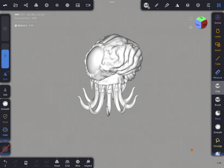Undo last action
Image resolution: width=224 pixels, height=168 pixels.
tap(5, 163)
